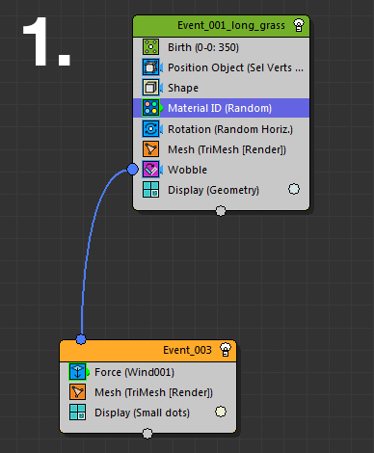Select the Wobble operator label

coord(187,170)
